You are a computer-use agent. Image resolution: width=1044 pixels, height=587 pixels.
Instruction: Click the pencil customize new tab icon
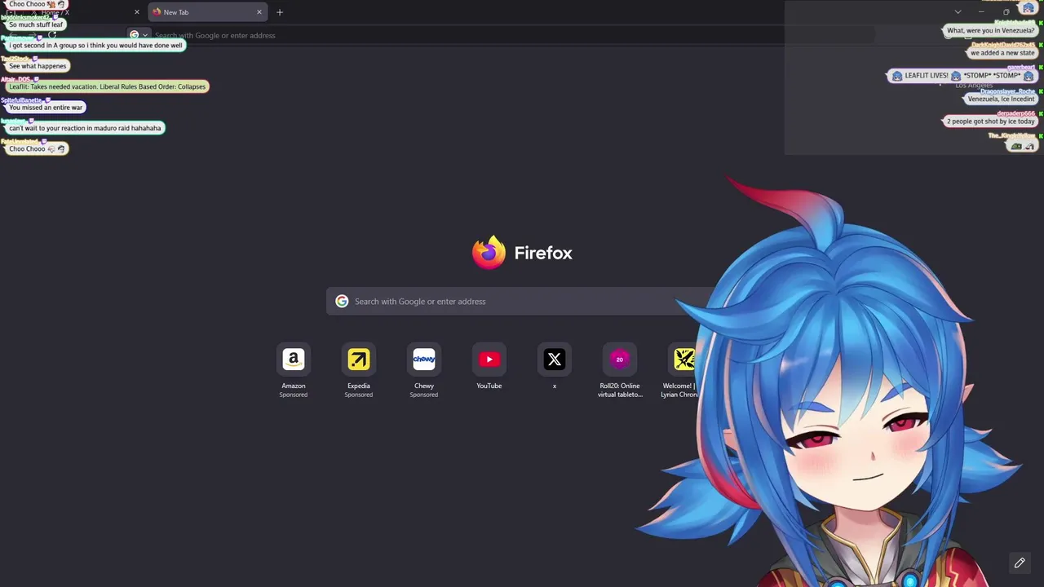(1020, 563)
